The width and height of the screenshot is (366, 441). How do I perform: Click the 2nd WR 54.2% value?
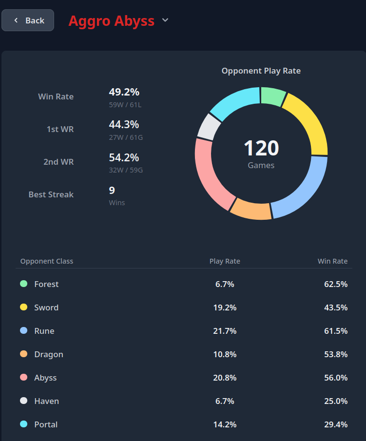click(x=124, y=157)
